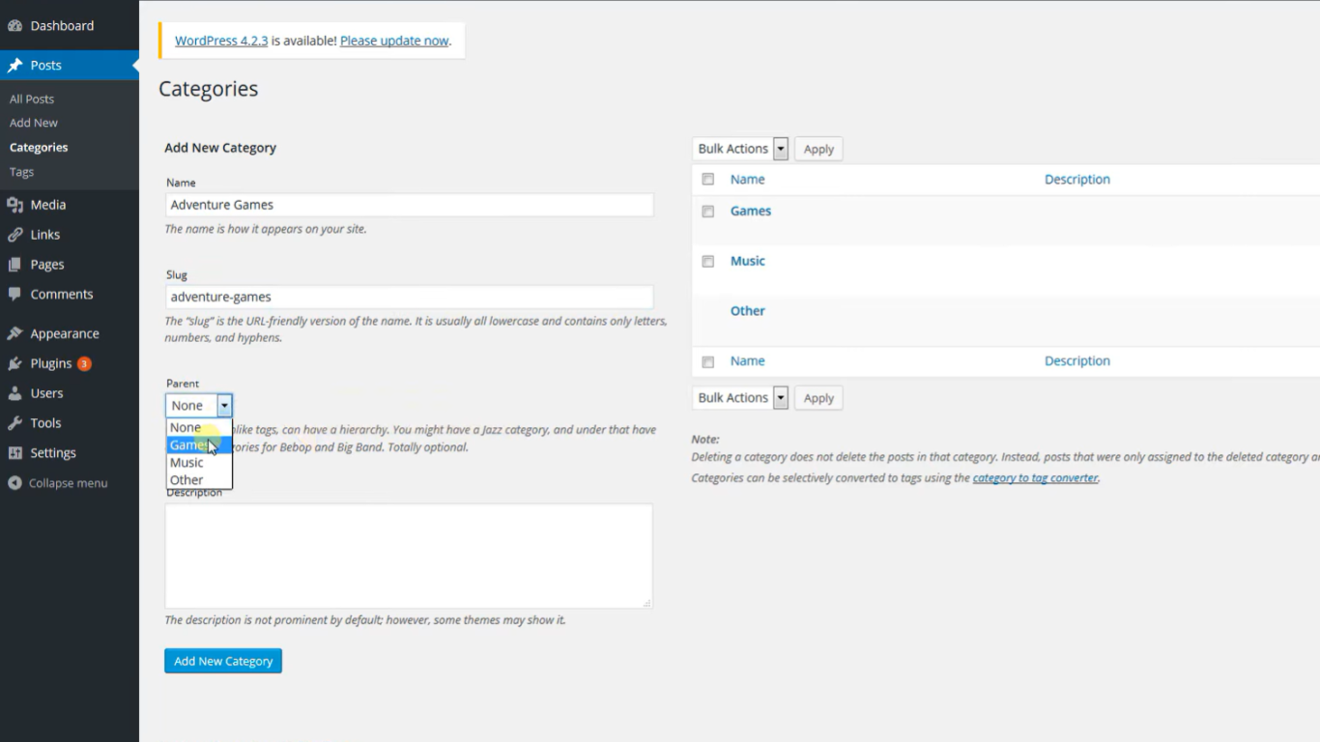
Task: Click into the Description text area
Action: [408, 556]
